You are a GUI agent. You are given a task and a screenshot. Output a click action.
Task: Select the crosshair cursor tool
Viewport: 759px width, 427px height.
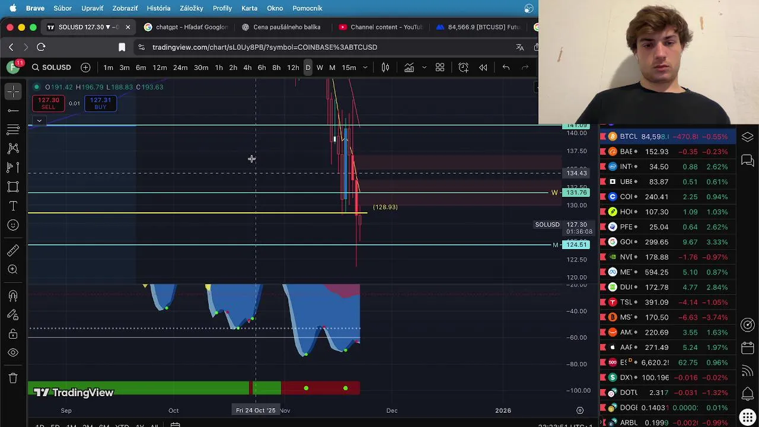pos(13,91)
